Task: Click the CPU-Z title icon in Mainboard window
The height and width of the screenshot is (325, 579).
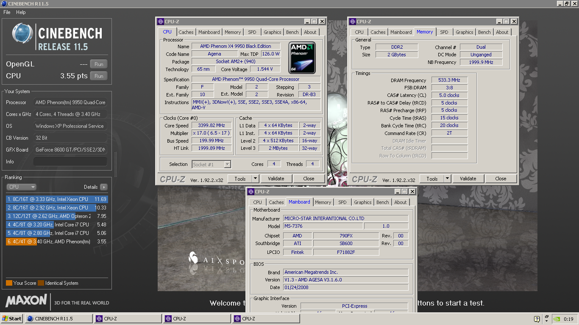Action: (251, 192)
